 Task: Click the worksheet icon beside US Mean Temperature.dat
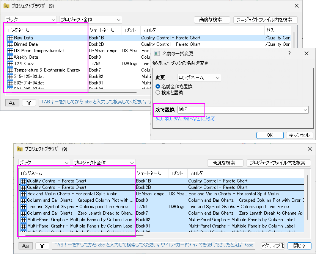coord(10,51)
